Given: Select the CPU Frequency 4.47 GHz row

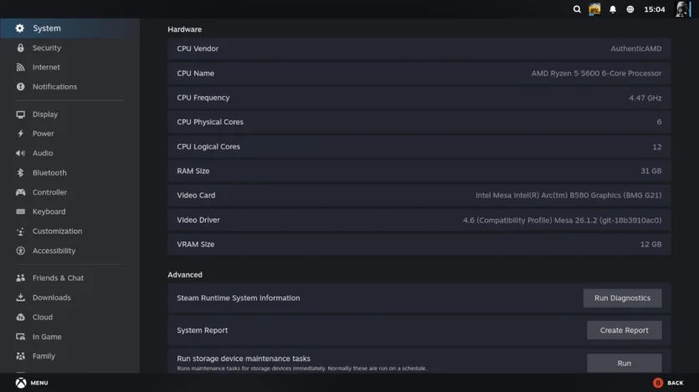Looking at the screenshot, I should 419,98.
